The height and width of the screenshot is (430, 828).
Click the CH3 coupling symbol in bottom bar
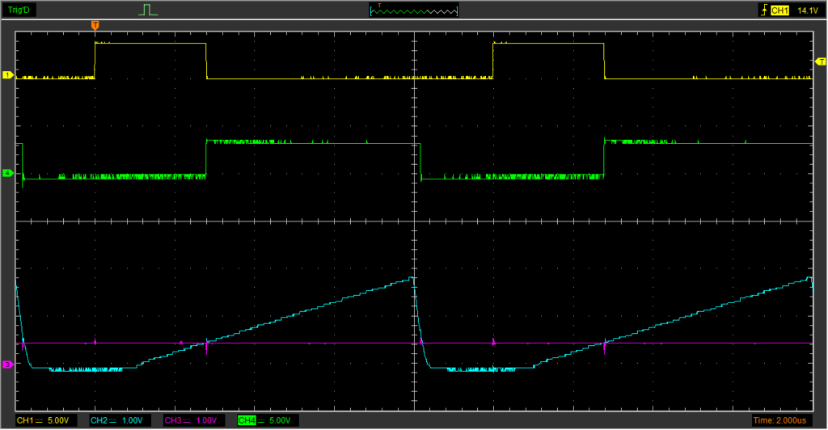pyautogui.click(x=188, y=421)
